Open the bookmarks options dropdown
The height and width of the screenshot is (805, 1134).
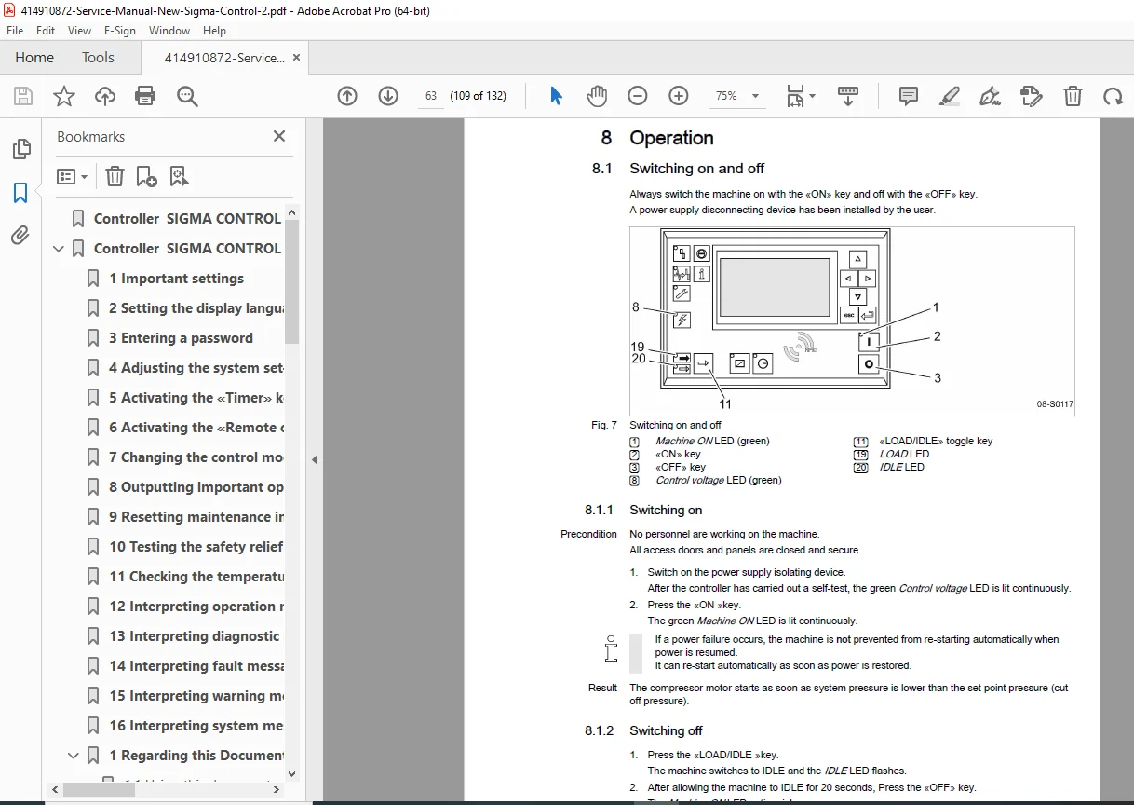point(72,176)
